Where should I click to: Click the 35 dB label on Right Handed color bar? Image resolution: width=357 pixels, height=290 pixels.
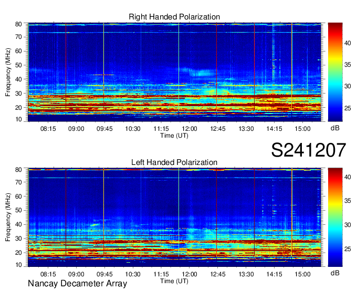(x=348, y=65)
